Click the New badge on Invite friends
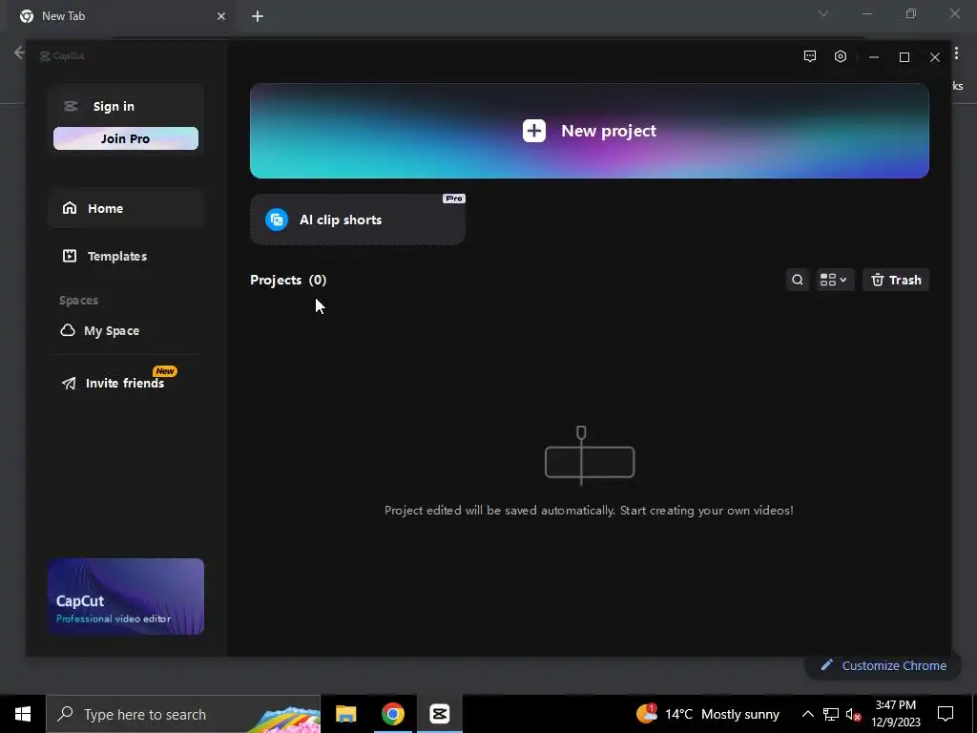The height and width of the screenshot is (733, 977). 165,371
